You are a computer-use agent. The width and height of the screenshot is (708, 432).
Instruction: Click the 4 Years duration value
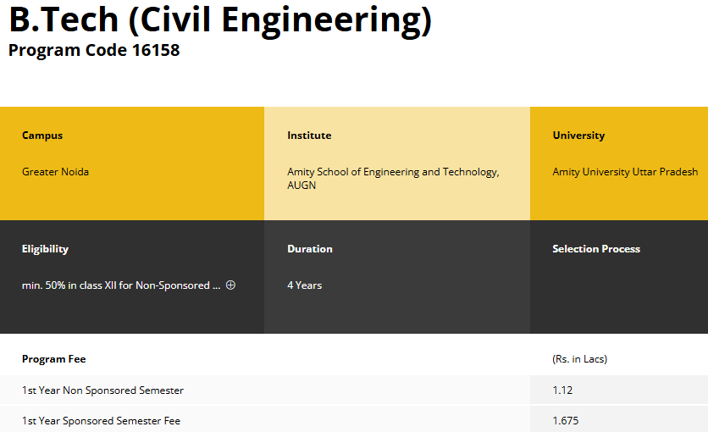point(305,285)
